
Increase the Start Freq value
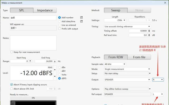tap(30, 60)
